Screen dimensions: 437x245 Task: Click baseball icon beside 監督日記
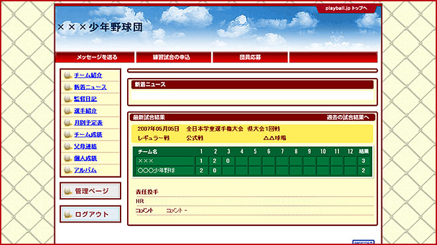[x=68, y=99]
